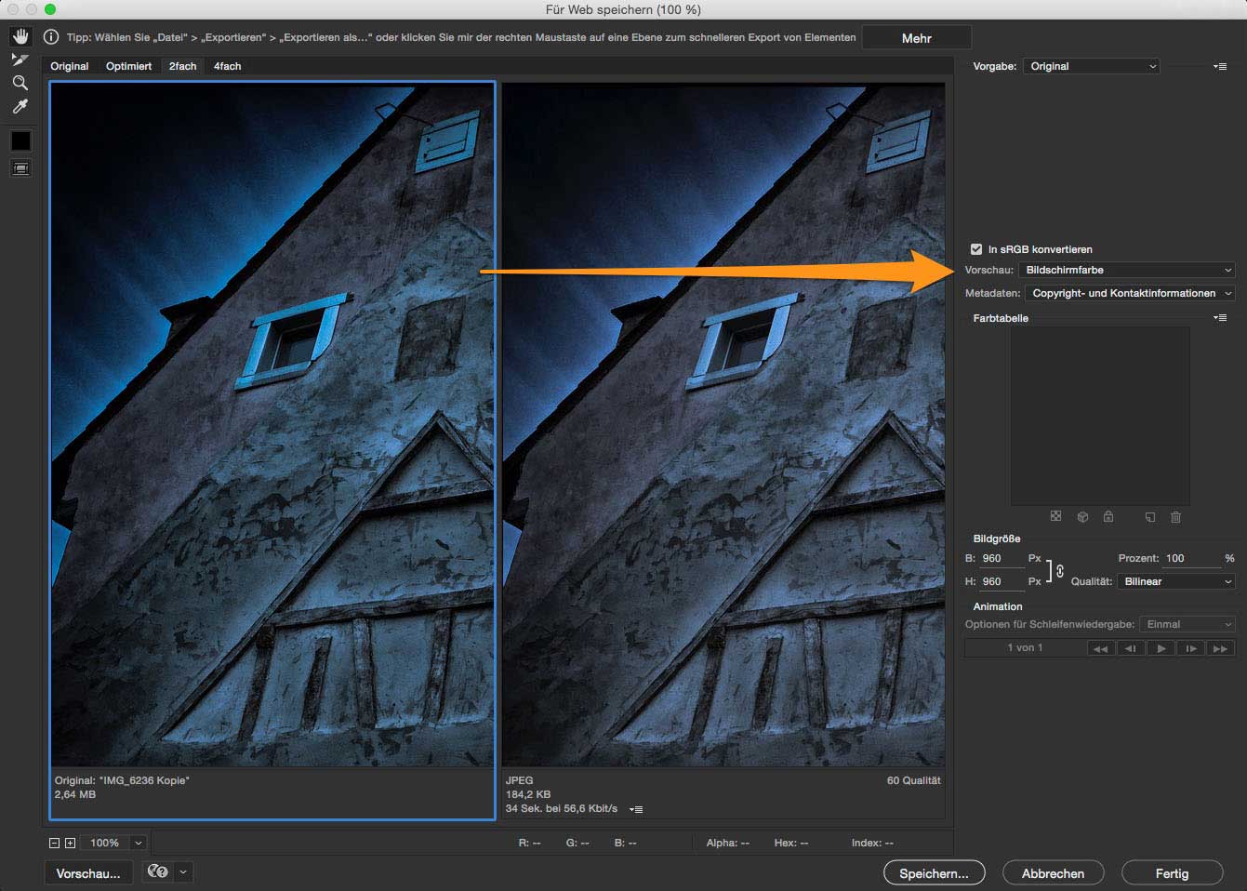Click the zoom in plus icon
The width and height of the screenshot is (1247, 891).
70,843
